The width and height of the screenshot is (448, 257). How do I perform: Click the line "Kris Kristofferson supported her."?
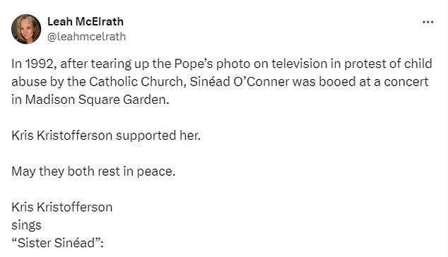tap(106, 136)
